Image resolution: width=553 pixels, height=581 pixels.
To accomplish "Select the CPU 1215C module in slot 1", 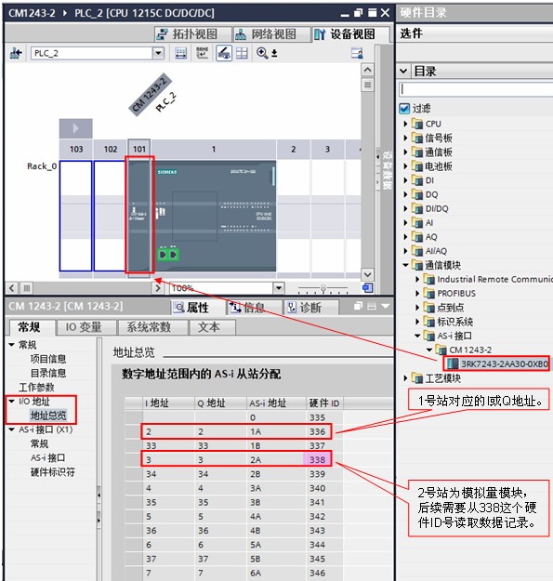I will (x=214, y=216).
